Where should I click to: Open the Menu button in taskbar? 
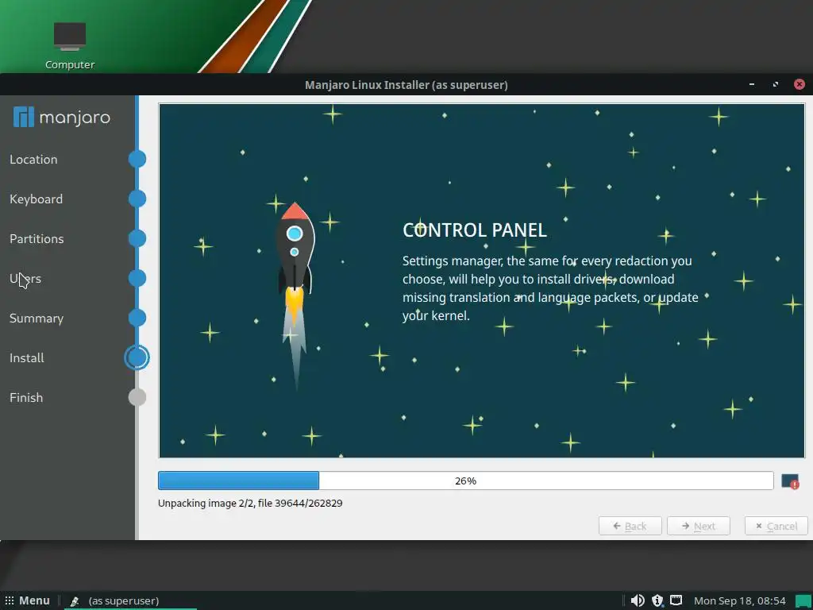28,600
